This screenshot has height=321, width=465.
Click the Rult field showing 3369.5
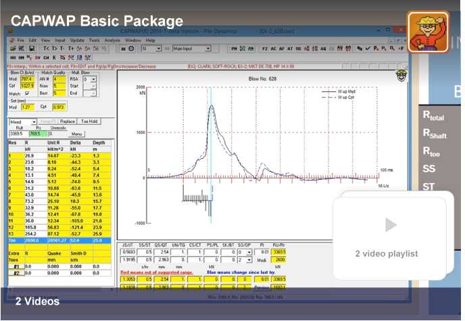[x=19, y=134]
